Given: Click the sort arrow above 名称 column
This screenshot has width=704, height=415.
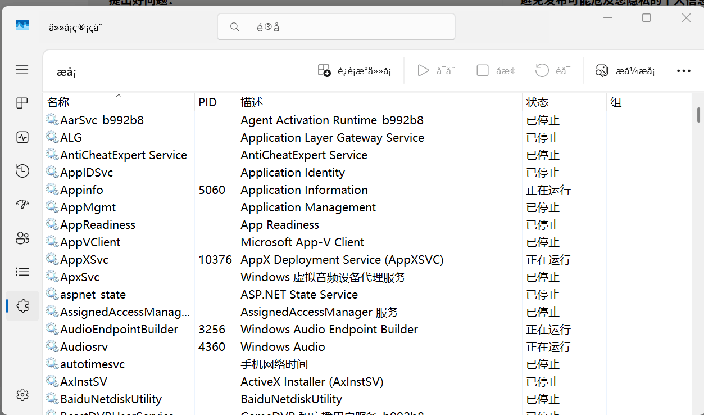Looking at the screenshot, I should (x=119, y=96).
